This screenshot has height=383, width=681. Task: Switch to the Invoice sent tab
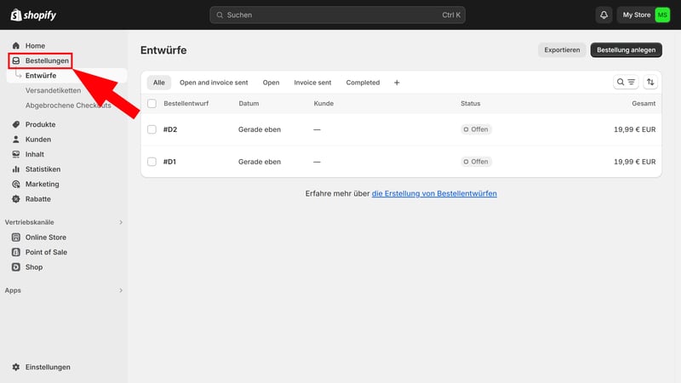(312, 83)
